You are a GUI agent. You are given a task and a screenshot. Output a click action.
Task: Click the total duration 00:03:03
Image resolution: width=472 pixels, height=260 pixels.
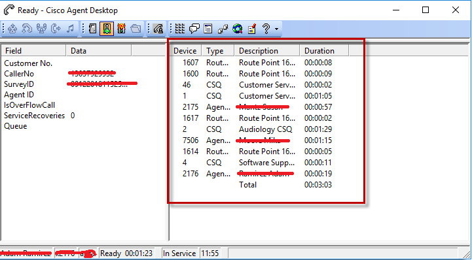318,185
